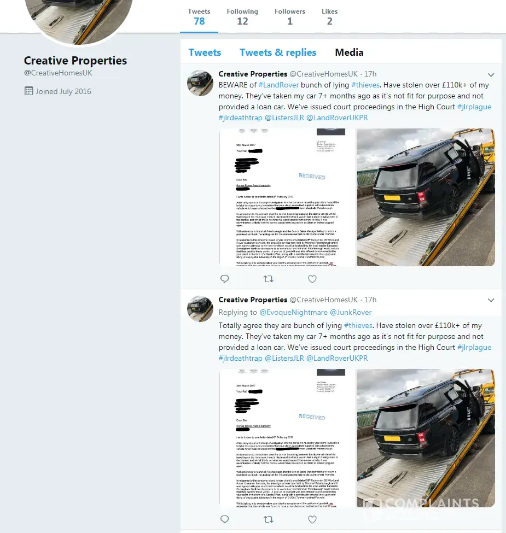Expand first tweet's options chevron

point(491,75)
